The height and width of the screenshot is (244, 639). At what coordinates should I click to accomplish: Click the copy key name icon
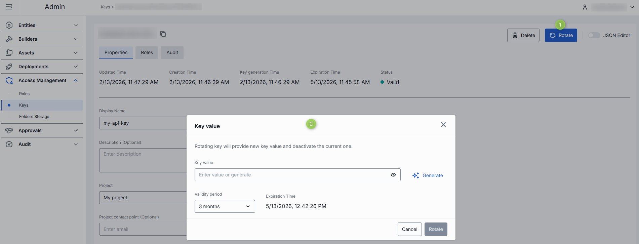click(163, 34)
